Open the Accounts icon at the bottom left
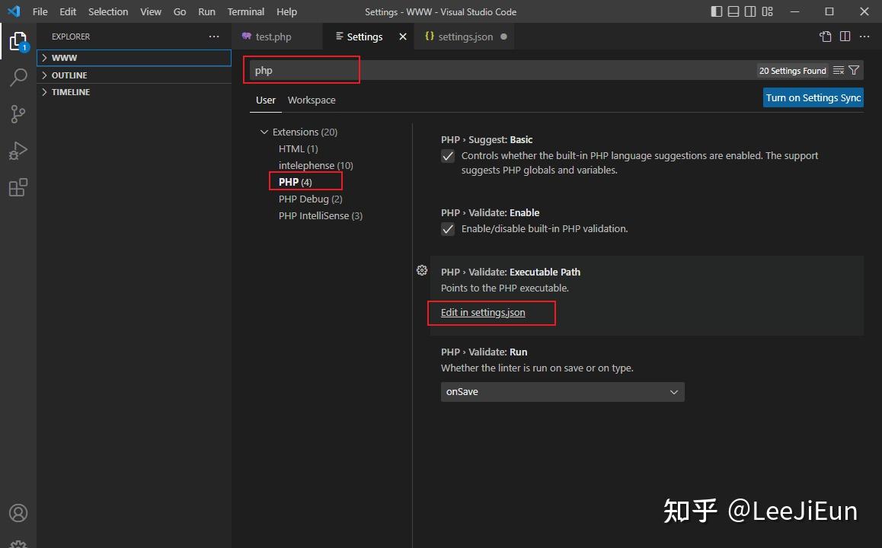The image size is (882, 548). coord(18,512)
